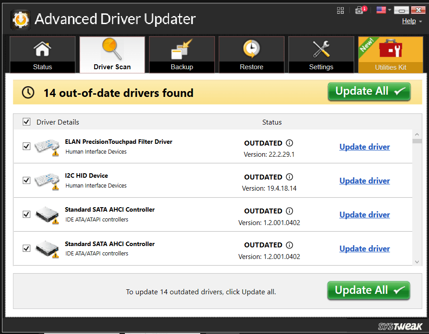
Task: Click the grid apps icon in titlebar
Action: [x=340, y=10]
